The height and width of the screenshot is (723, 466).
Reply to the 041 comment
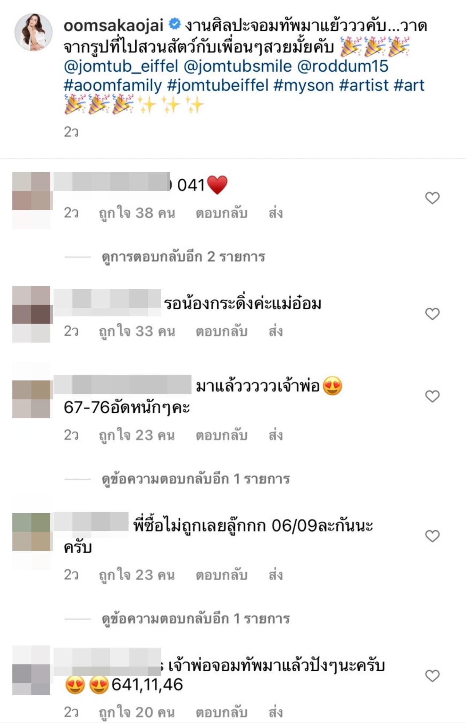click(x=222, y=213)
